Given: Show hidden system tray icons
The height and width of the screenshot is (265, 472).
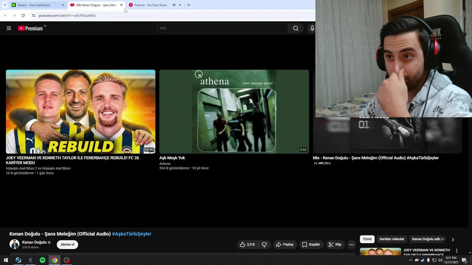Looking at the screenshot, I should [411, 260].
